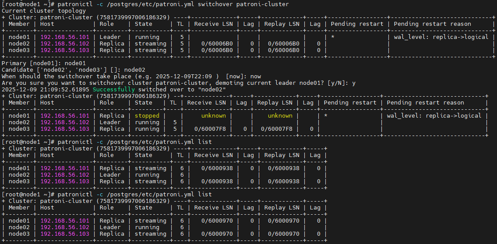Click the "Candidate ['node02', 'node03']" prompt line
Image resolution: width=497 pixels, height=244 pixels.
[x=74, y=70]
